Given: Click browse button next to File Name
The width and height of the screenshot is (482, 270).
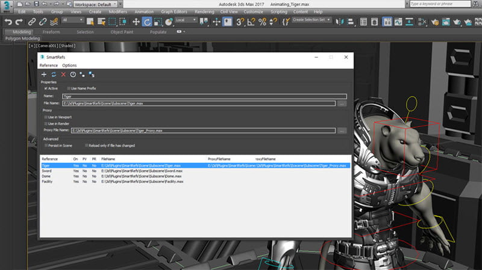Looking at the screenshot, I should (x=342, y=103).
